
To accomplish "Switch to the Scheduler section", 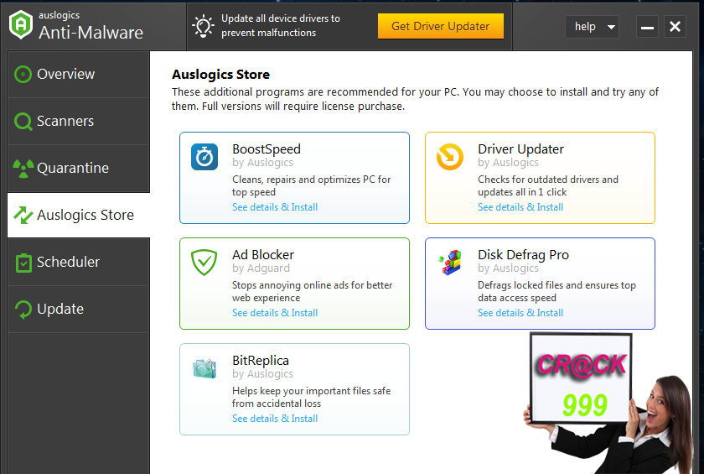I will tap(79, 262).
